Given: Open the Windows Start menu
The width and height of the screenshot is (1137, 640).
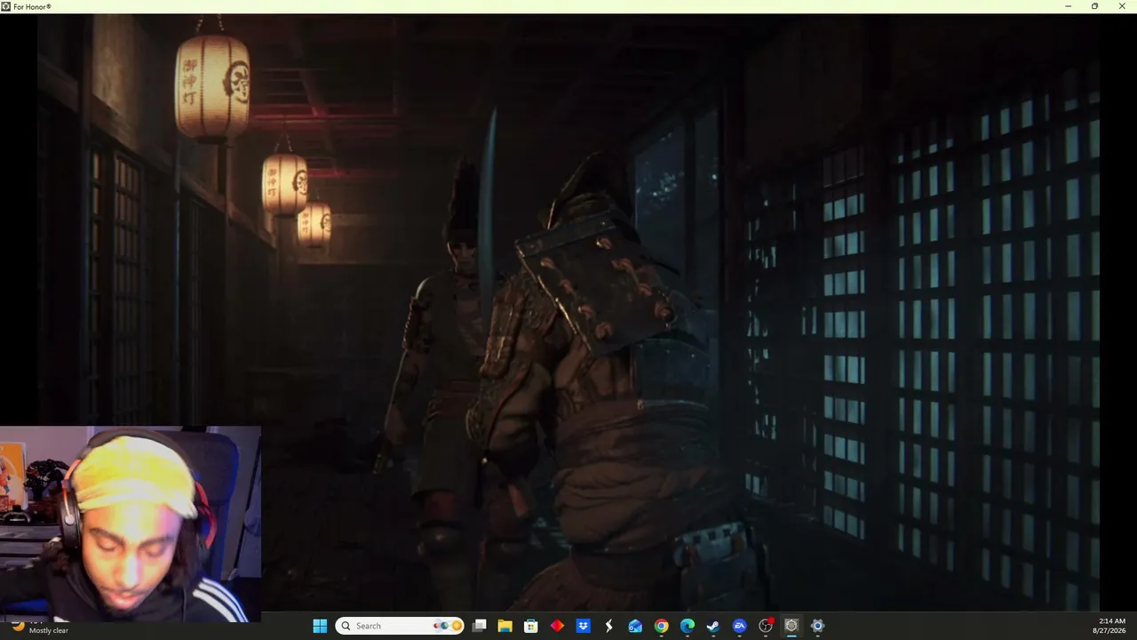Looking at the screenshot, I should (x=320, y=626).
